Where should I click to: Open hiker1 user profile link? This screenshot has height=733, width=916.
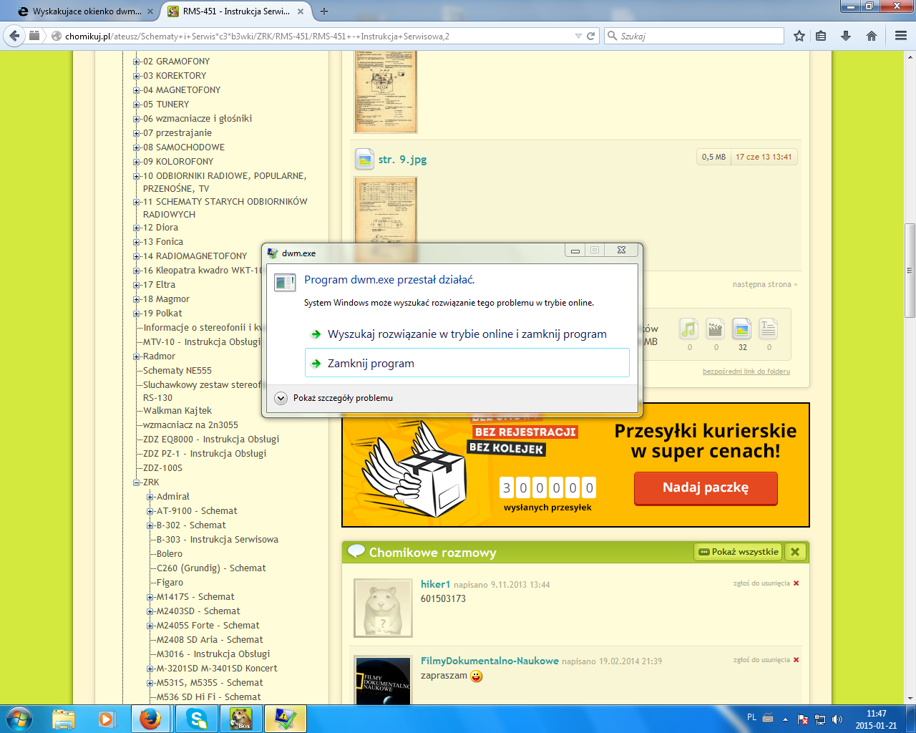pyautogui.click(x=435, y=584)
